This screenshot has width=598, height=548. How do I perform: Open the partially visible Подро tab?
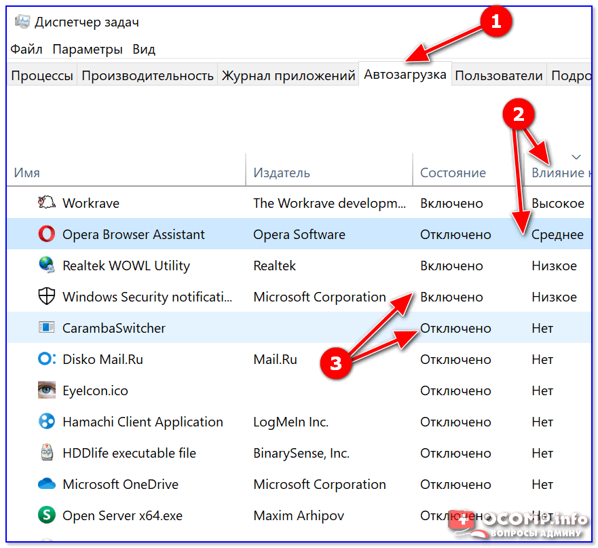pyautogui.click(x=569, y=75)
